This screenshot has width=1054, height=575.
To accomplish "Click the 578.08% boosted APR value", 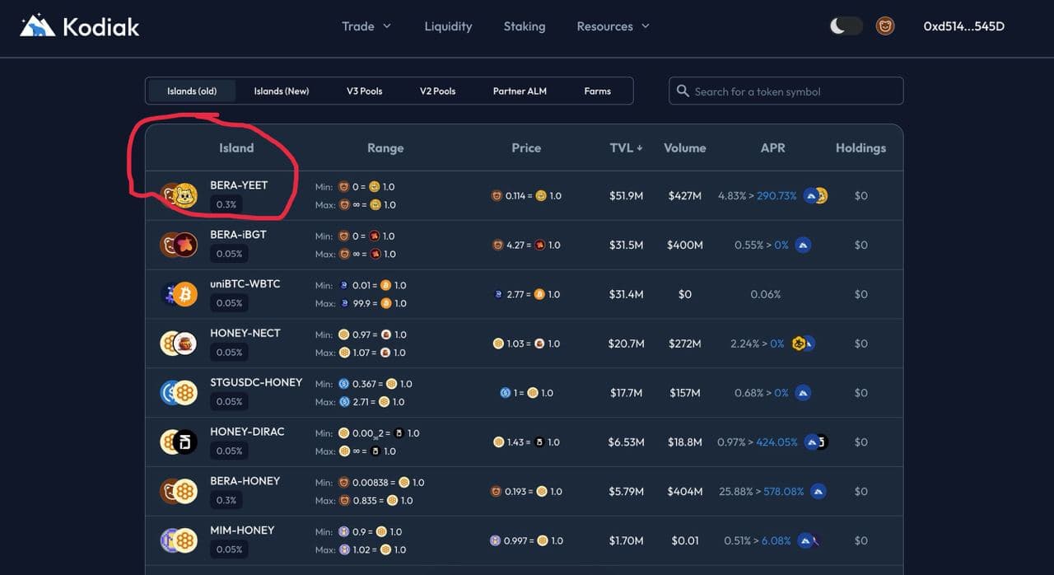I will point(784,492).
